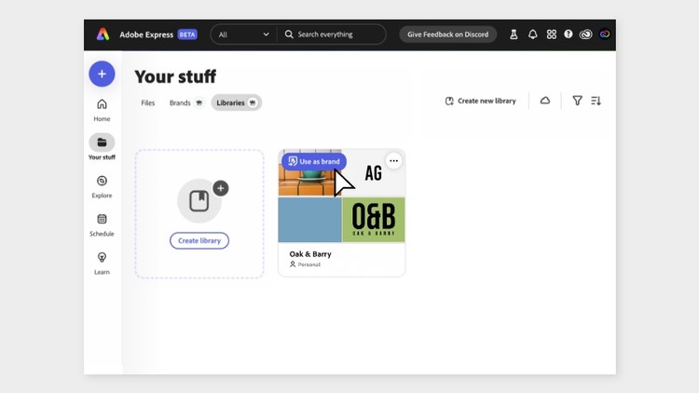Switch to the Files tab
The image size is (699, 393).
click(x=147, y=103)
